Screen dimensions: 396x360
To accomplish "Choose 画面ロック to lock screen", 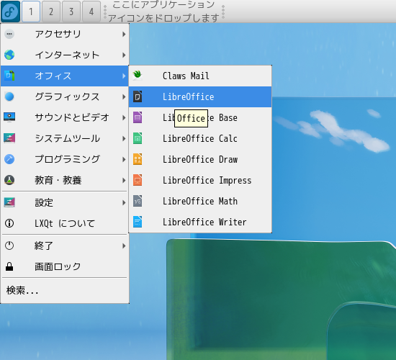I will [65, 267].
